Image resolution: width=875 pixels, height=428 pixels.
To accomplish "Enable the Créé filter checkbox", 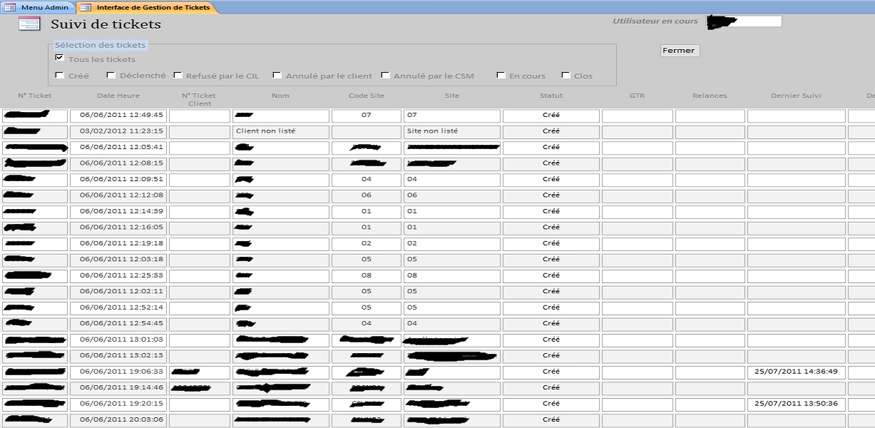I will (59, 75).
